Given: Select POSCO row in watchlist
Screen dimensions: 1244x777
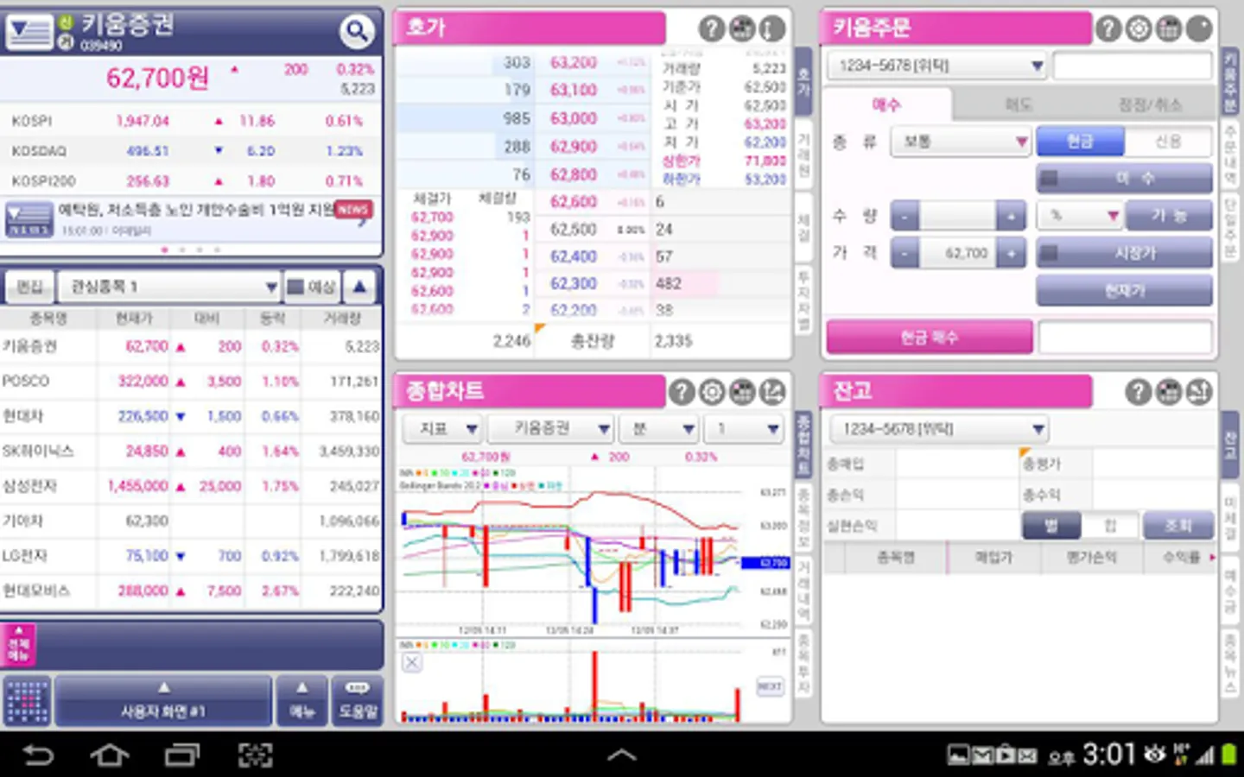Looking at the screenshot, I should (x=190, y=381).
